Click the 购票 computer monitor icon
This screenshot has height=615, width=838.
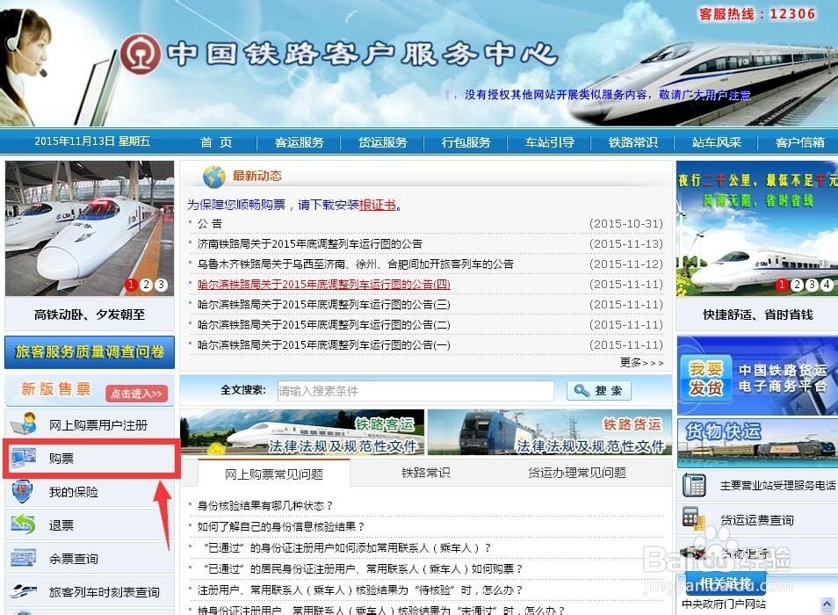pos(24,458)
